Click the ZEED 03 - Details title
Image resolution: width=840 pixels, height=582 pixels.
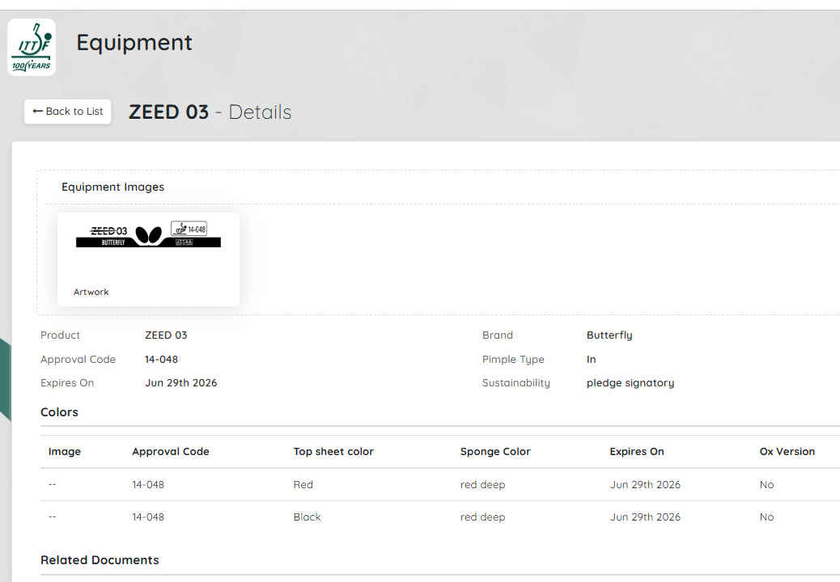[x=210, y=112]
